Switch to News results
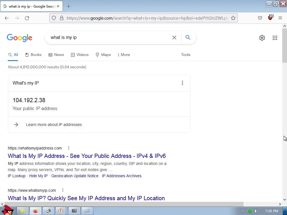Image resolution: width=287 pixels, height=215 pixels. tap(56, 55)
